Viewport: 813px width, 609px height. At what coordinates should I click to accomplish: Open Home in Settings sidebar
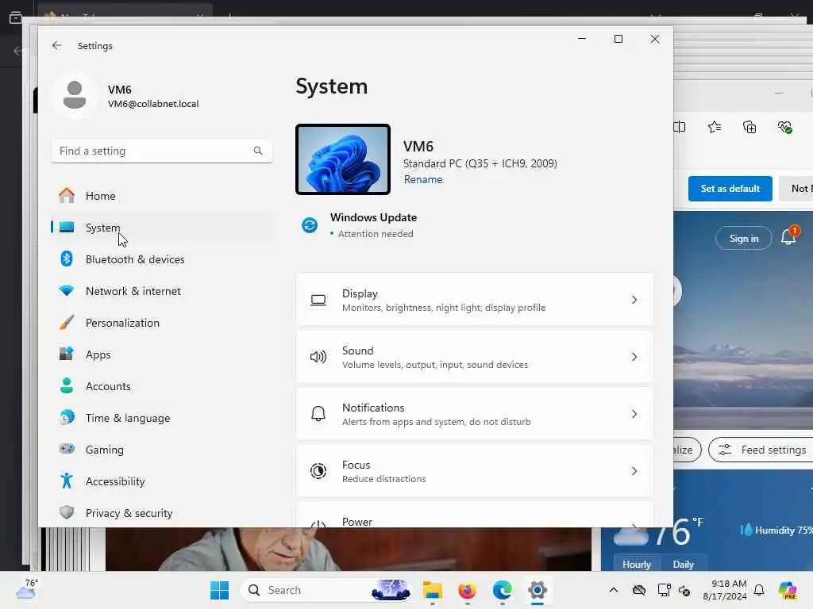tap(162, 196)
